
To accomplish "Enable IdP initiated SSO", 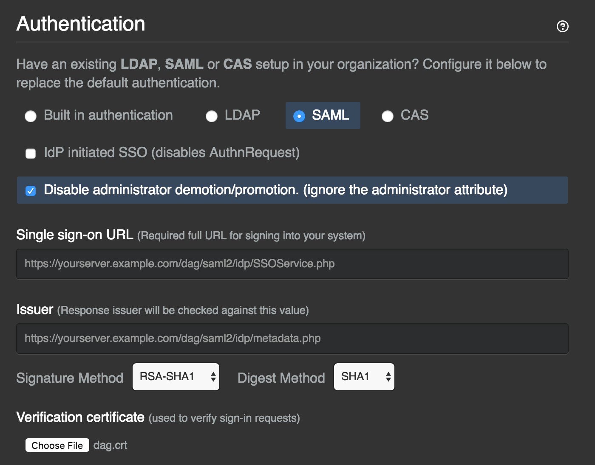I will [x=30, y=153].
